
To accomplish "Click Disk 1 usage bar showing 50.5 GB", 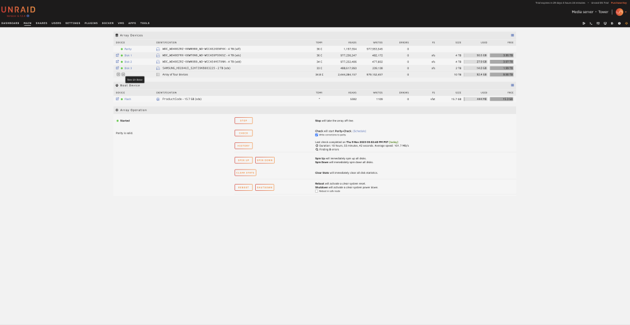I will click(475, 55).
